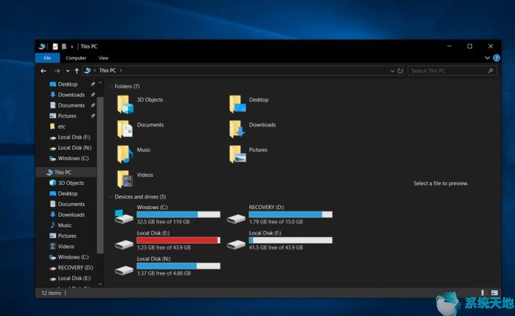
Task: Select the RECOVERY (D:) drive icon
Action: click(236, 218)
